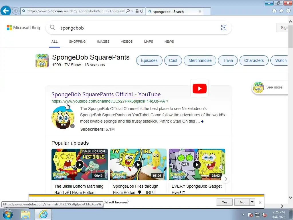Open the Tools gear icon
This screenshot has height=220, width=293.
coord(288,11)
